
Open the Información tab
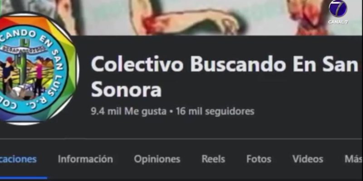tap(85, 159)
